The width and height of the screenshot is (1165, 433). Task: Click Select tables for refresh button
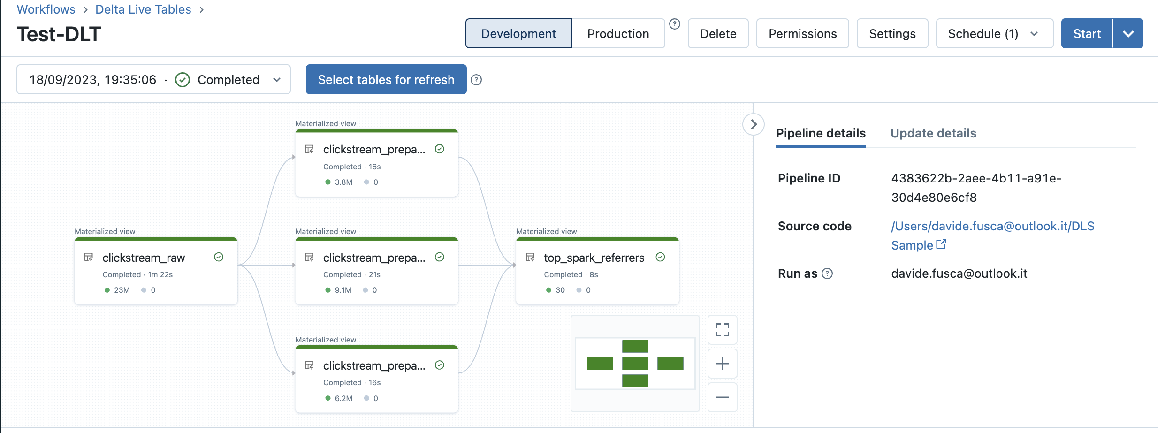point(386,80)
